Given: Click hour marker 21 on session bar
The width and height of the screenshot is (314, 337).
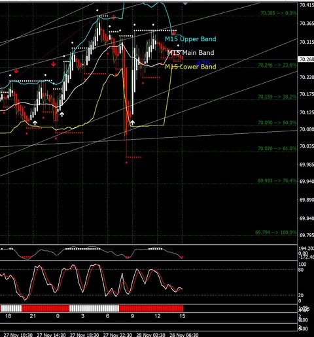Looking at the screenshot, I should click(x=33, y=316).
